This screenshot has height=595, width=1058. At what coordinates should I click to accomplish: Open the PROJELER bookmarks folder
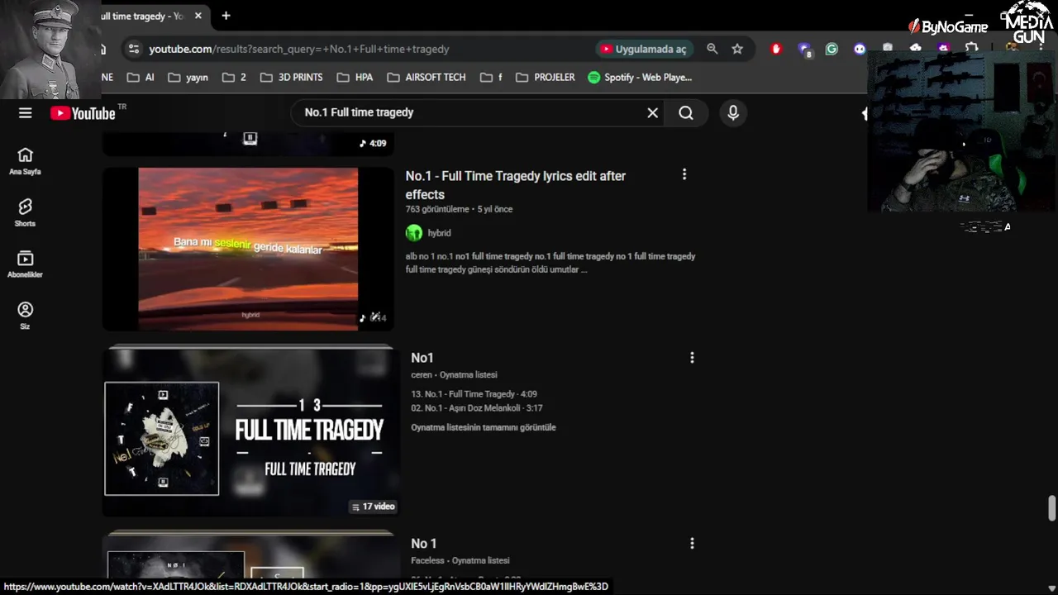(x=545, y=77)
